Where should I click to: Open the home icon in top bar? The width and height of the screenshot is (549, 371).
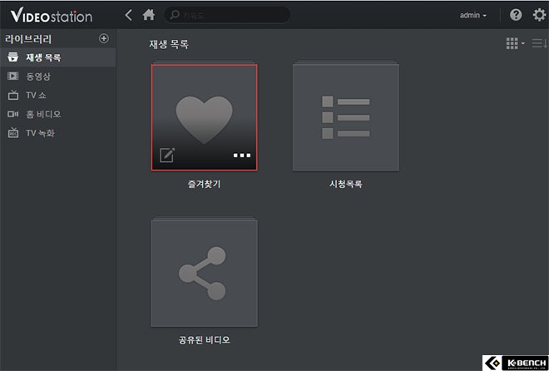coord(149,15)
